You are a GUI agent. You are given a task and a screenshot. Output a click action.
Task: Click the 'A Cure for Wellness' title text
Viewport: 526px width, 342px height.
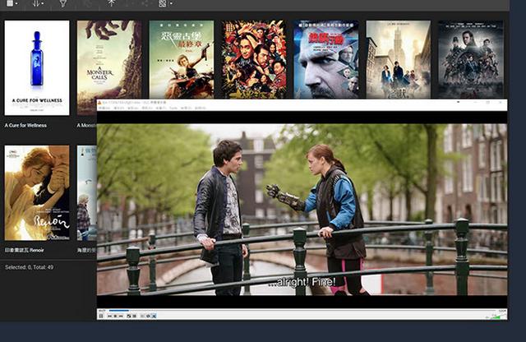tap(25, 125)
